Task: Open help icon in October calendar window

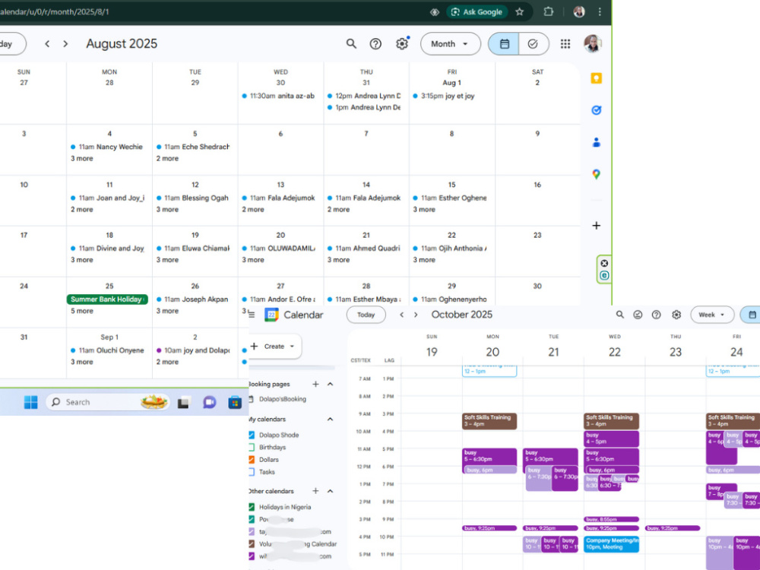Action: (657, 315)
